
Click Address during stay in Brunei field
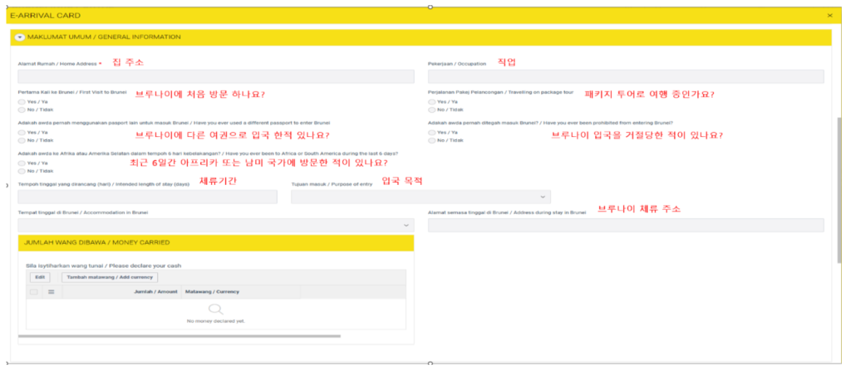(625, 225)
